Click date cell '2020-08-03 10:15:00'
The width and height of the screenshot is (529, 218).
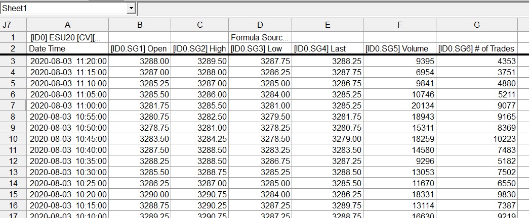point(67,205)
